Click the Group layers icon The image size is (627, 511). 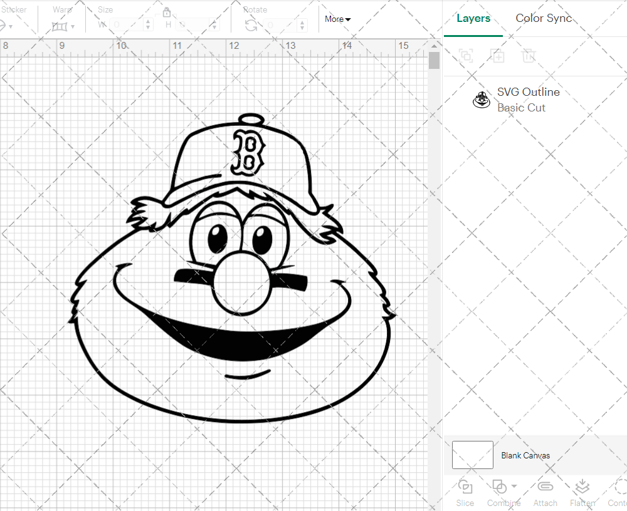point(465,56)
